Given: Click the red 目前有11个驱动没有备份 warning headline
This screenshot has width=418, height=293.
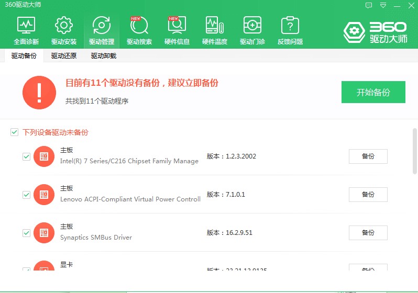Looking at the screenshot, I should click(142, 83).
